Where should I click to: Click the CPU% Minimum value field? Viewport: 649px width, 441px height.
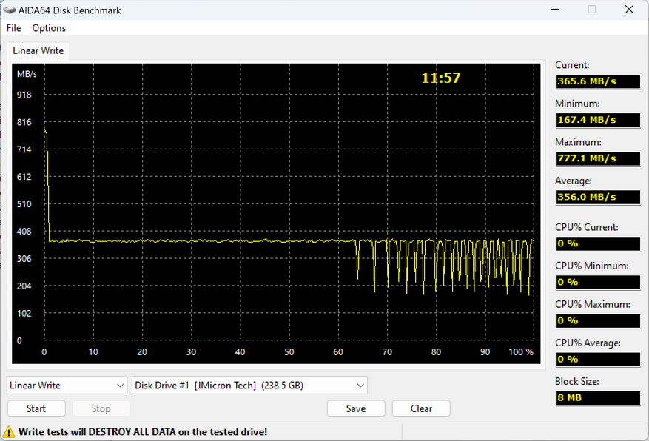(598, 282)
